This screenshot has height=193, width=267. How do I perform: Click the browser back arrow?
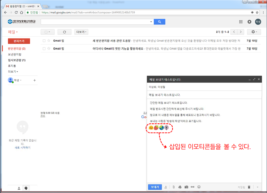pos(6,13)
